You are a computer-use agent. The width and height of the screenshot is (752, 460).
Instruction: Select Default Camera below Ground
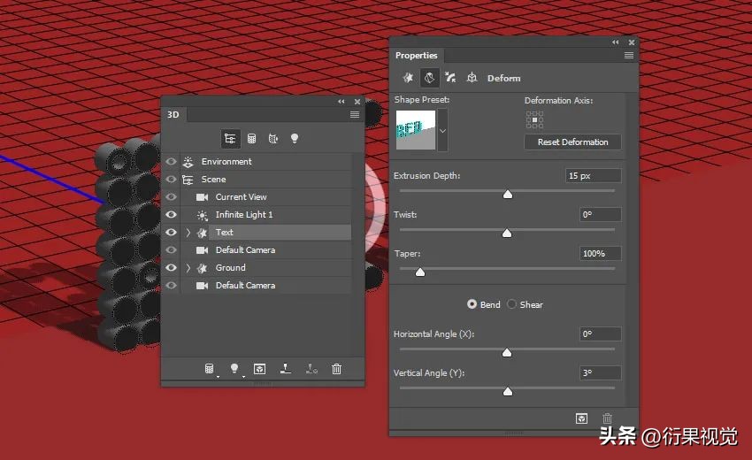pyautogui.click(x=265, y=286)
